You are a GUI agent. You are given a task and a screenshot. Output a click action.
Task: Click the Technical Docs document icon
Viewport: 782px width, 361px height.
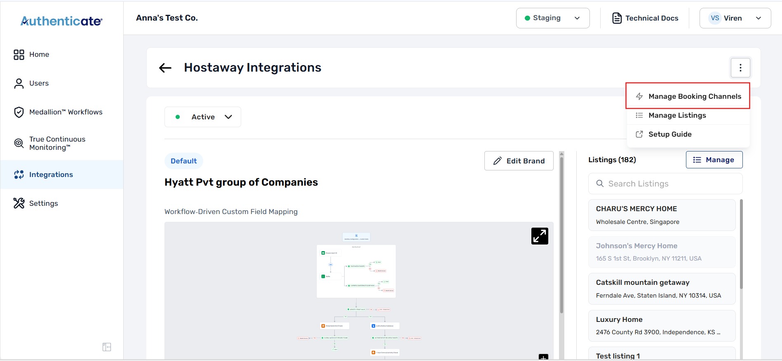(617, 18)
